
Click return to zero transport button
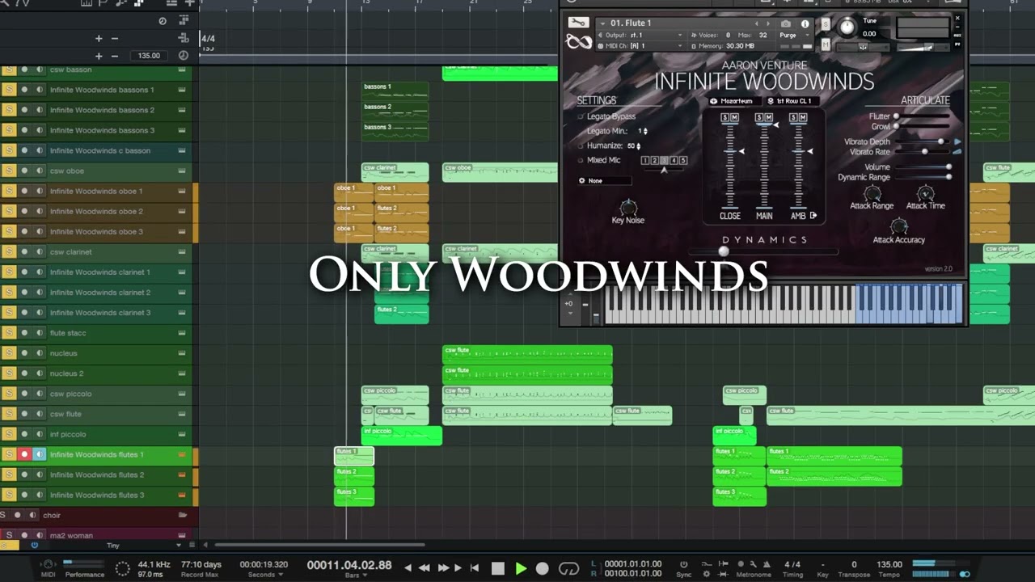coord(475,568)
